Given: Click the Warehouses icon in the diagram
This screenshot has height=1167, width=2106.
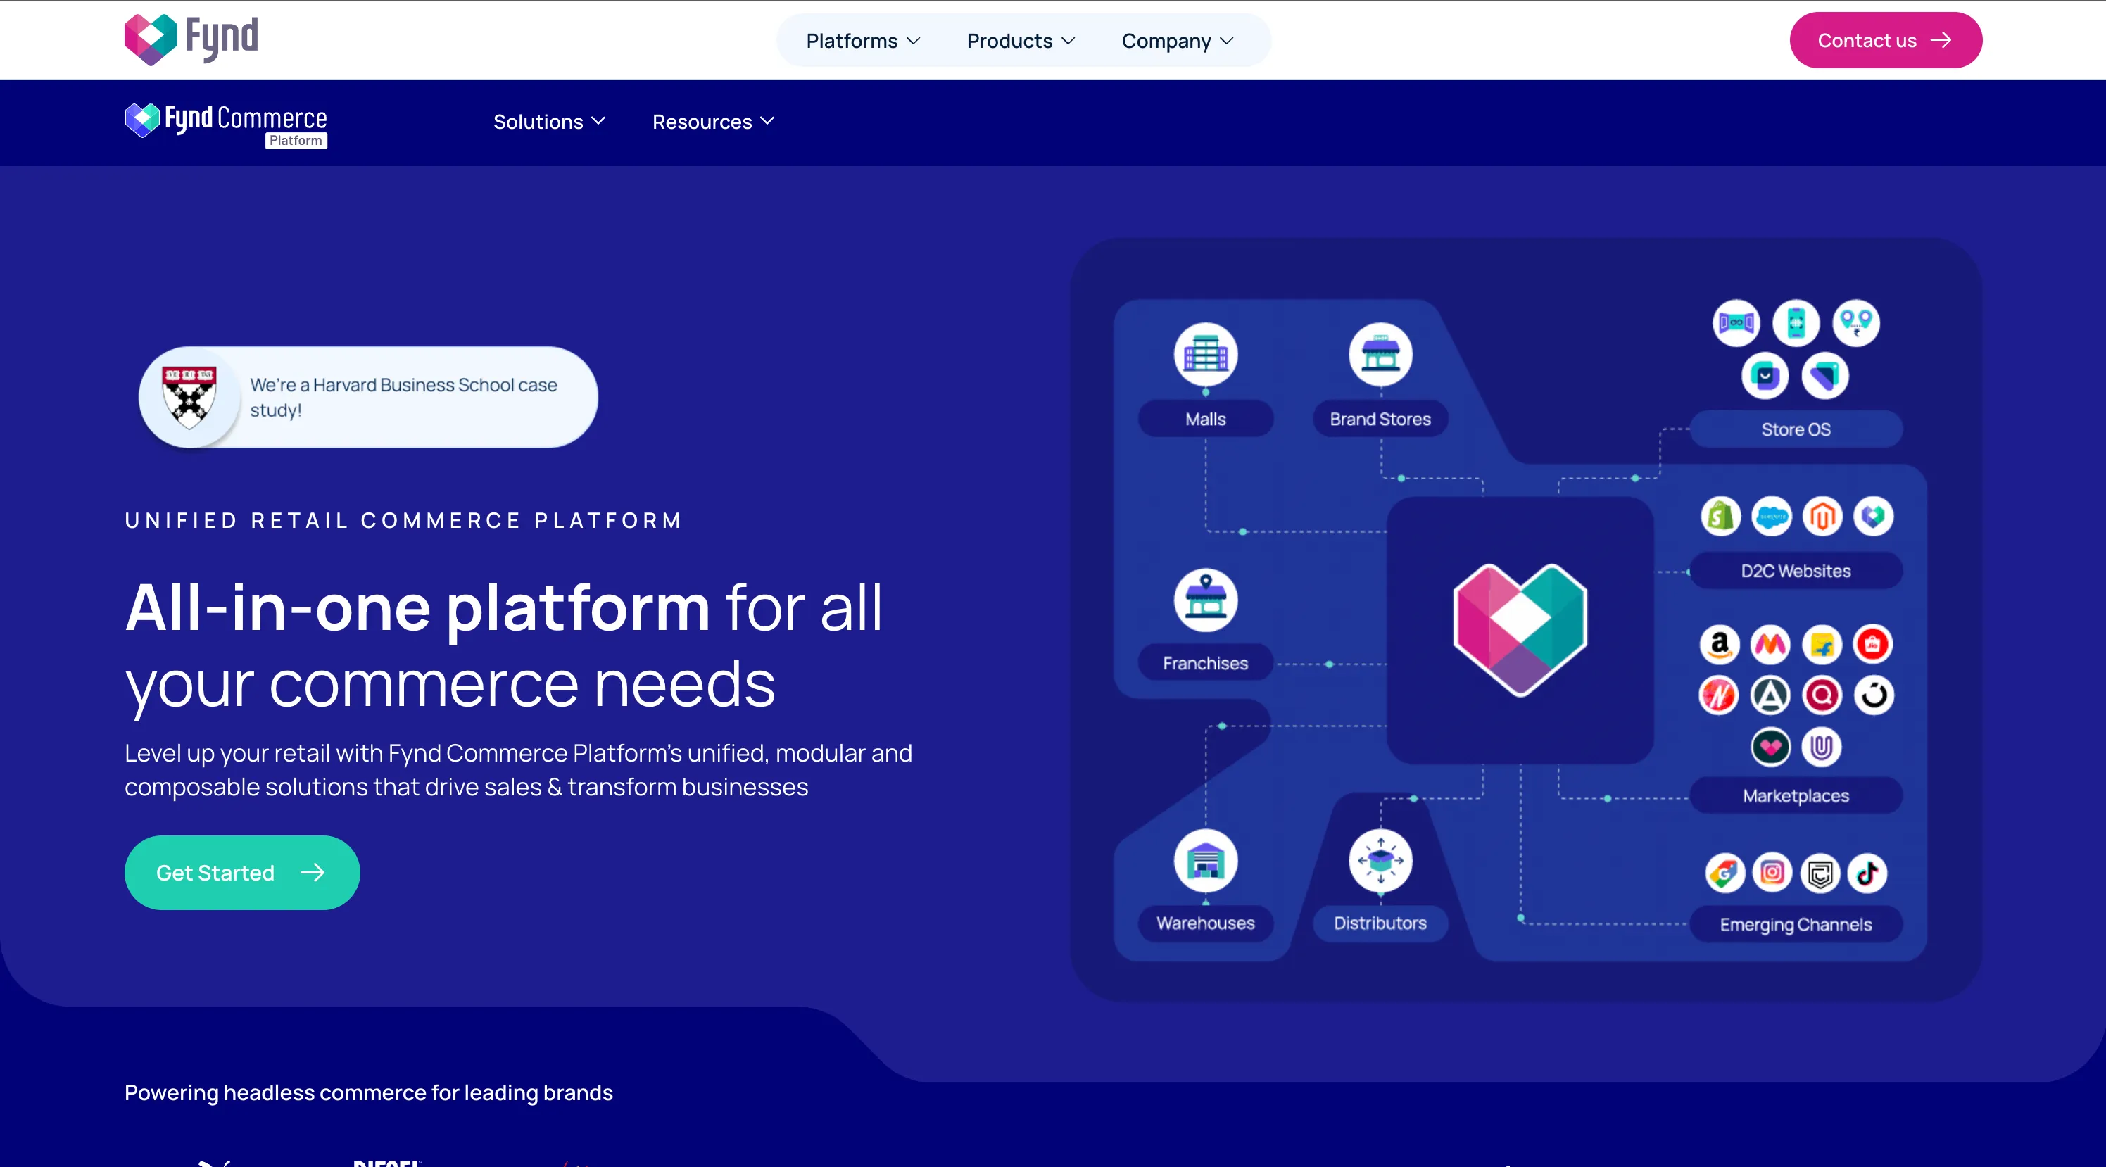Looking at the screenshot, I should 1205,861.
